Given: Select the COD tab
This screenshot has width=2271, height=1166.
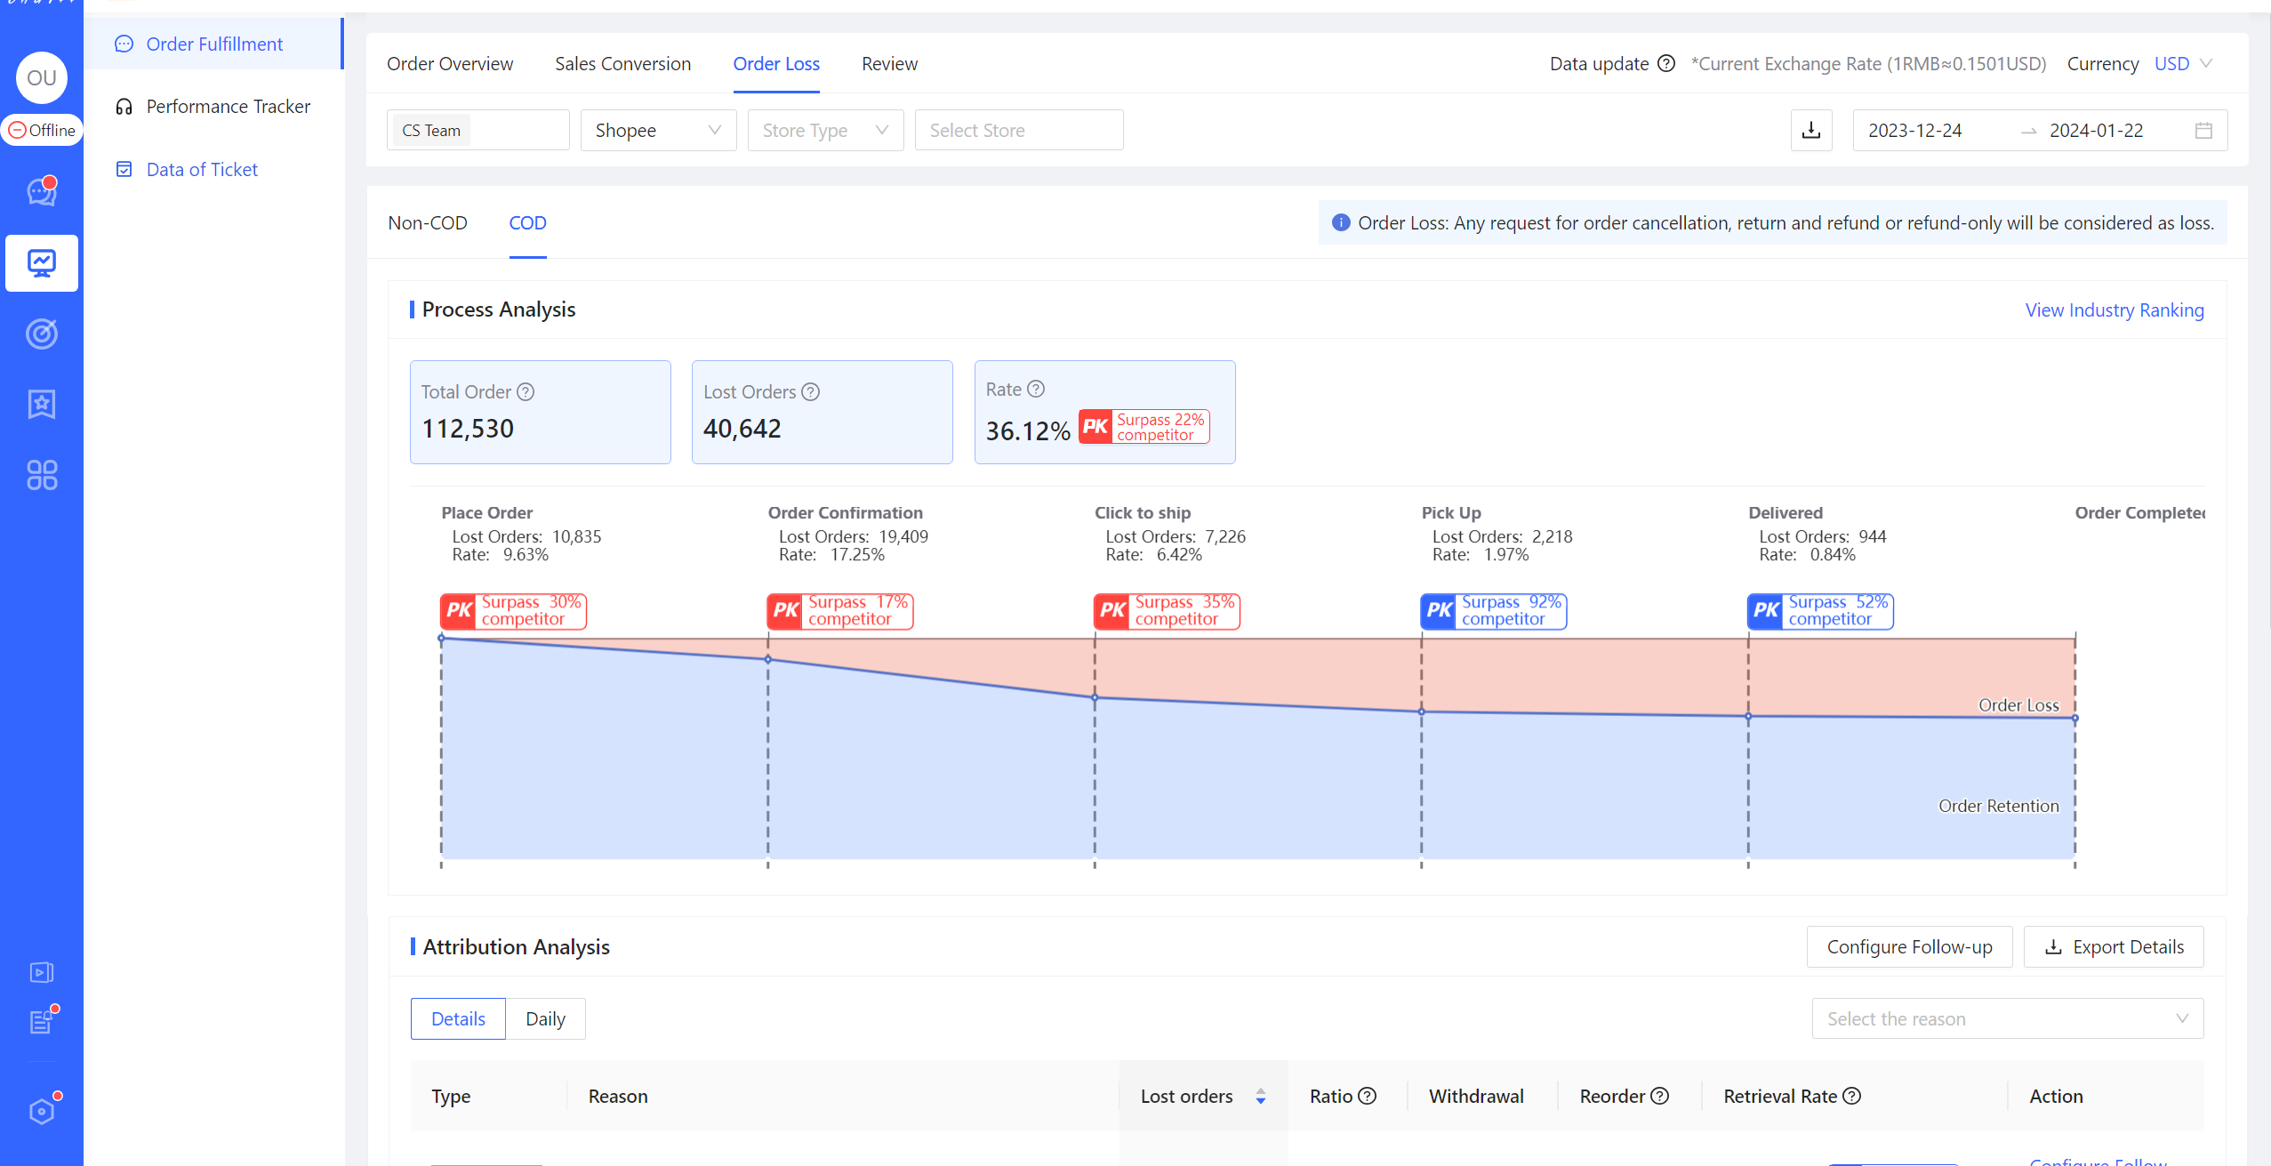Looking at the screenshot, I should (527, 222).
